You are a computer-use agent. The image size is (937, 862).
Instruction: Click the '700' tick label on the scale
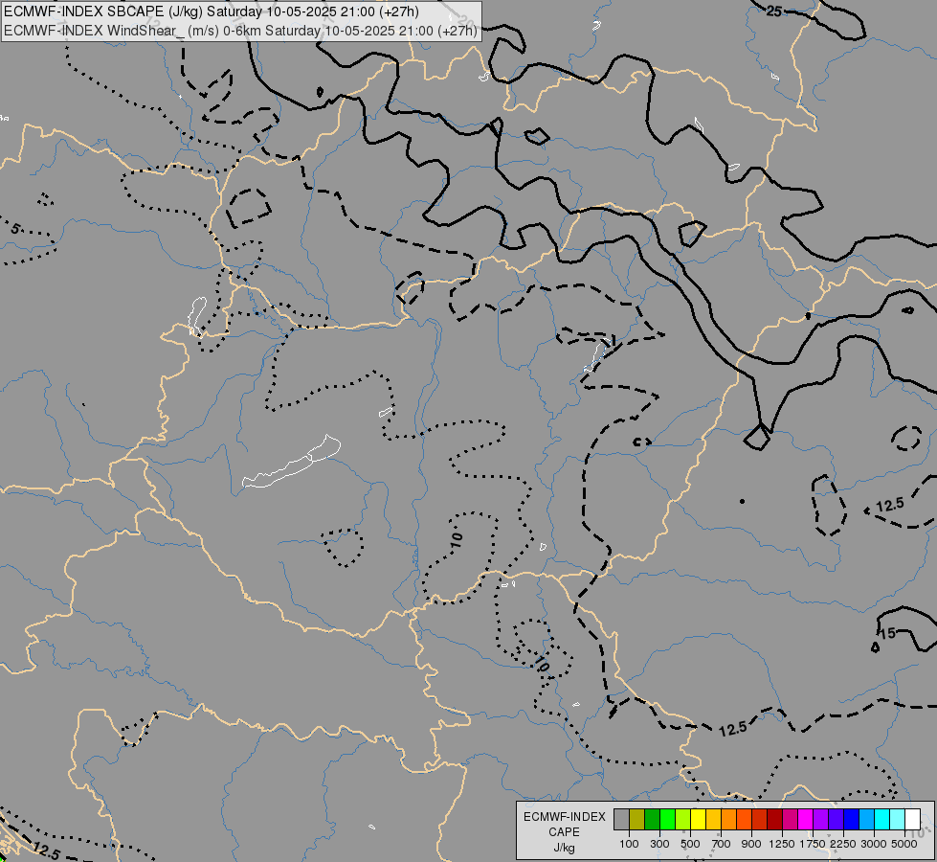[722, 844]
